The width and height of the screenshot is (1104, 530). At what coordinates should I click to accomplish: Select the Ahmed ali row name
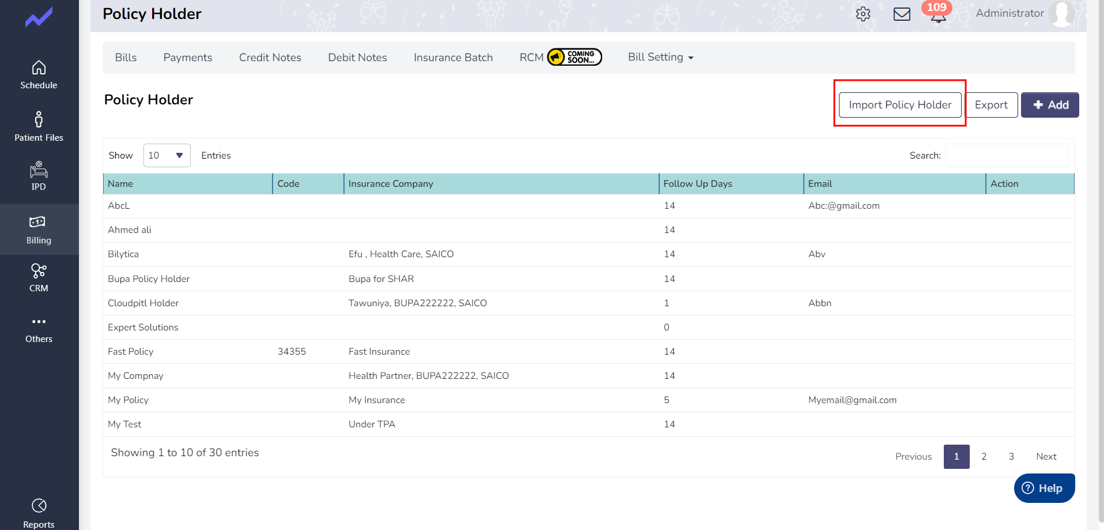(x=130, y=230)
